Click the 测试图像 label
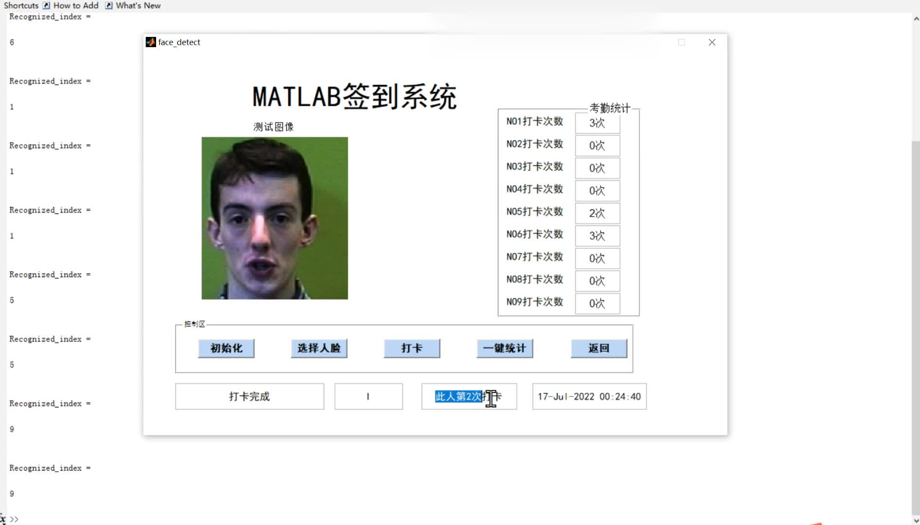 tap(274, 127)
